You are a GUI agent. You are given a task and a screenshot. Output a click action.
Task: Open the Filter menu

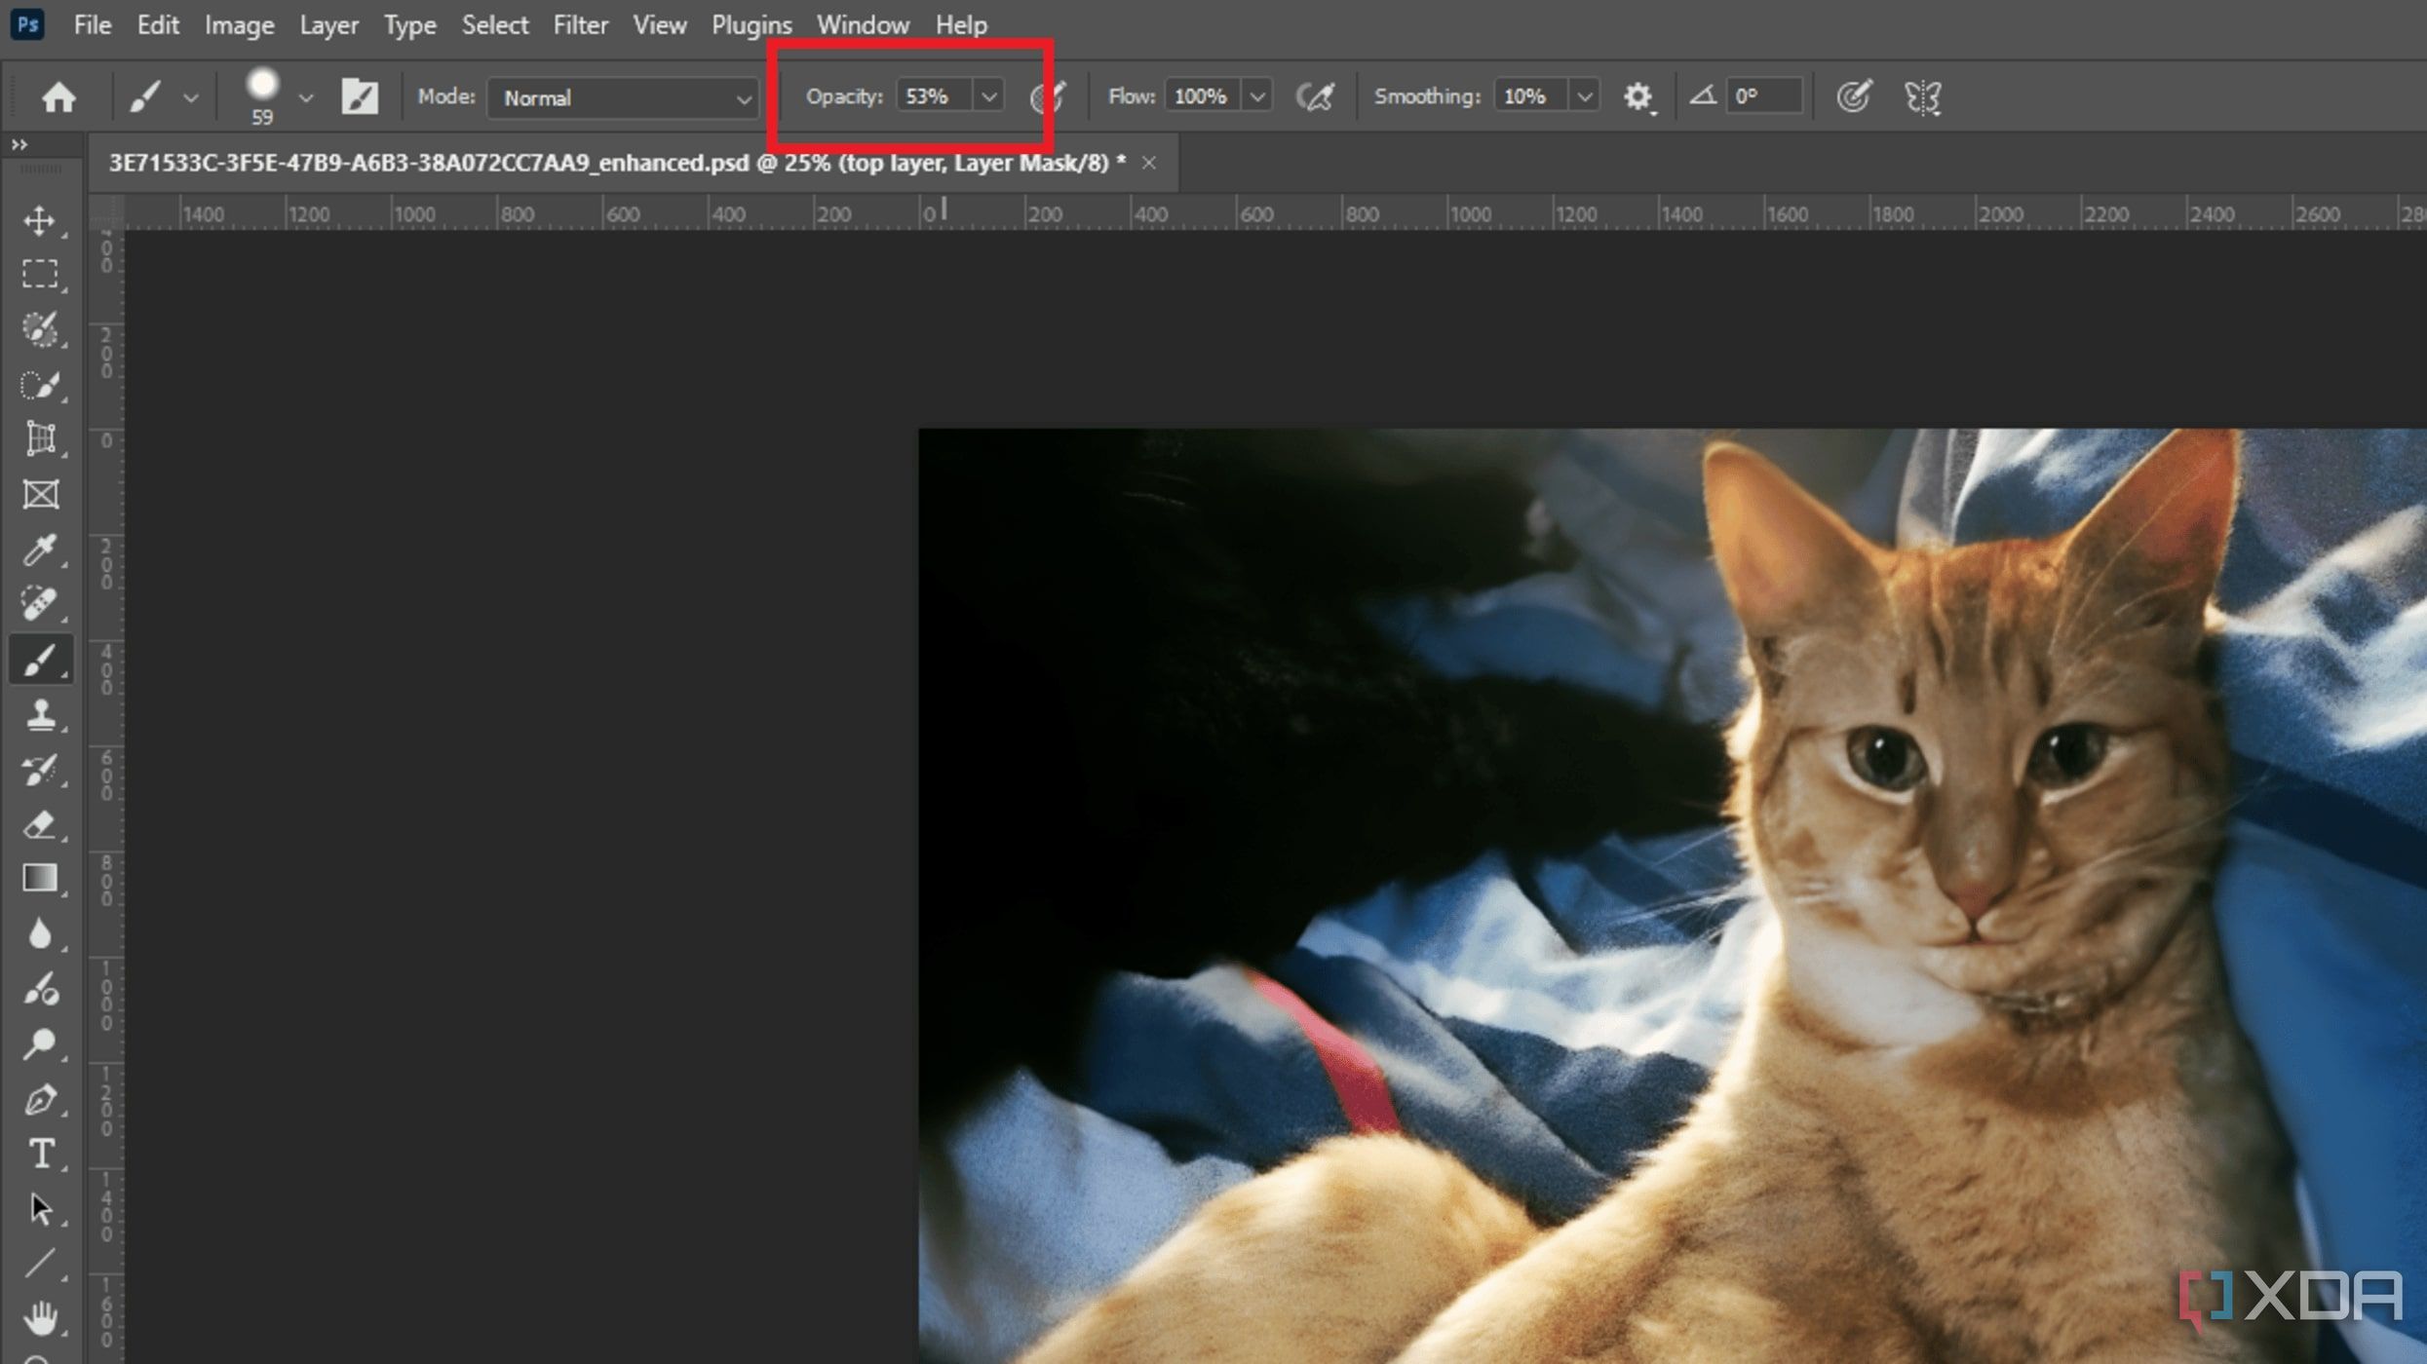pos(580,25)
